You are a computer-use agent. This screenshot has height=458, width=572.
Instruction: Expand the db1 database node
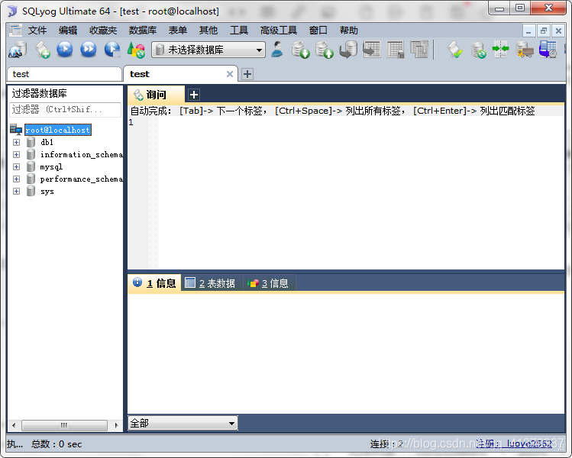(x=16, y=142)
